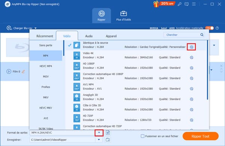The height and width of the screenshot is (146, 225).
Task: Check Fusionner en un seul fichier
Action: pyautogui.click(x=142, y=136)
